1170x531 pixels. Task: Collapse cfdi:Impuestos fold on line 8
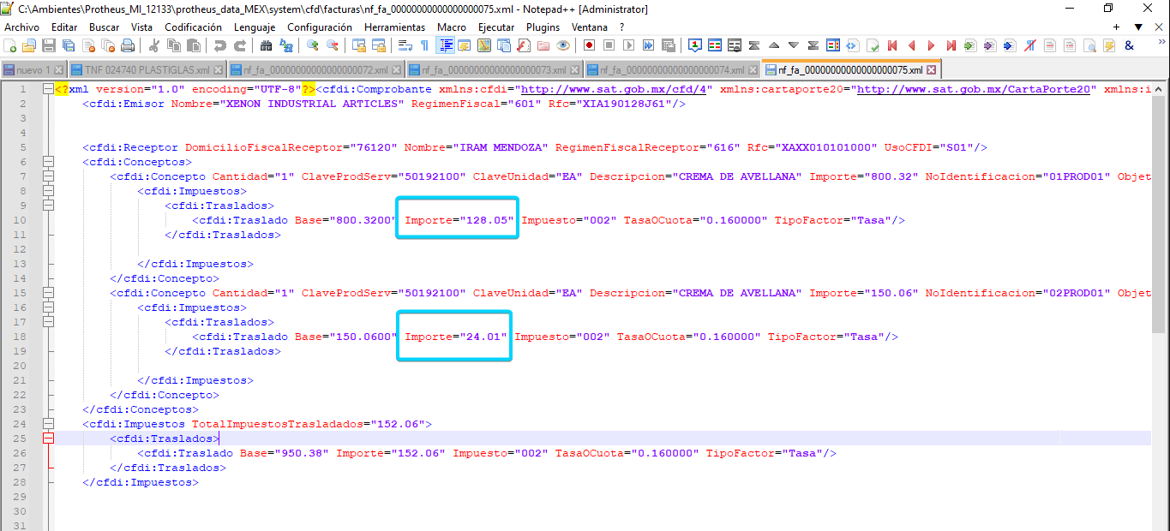pyautogui.click(x=48, y=191)
